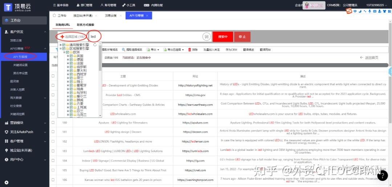This screenshot has width=392, height=187.
Task: Open 内测功能 in top menu
Action: pyautogui.click(x=153, y=5)
